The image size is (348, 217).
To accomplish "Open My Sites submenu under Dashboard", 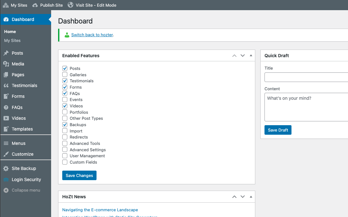I will [x=12, y=41].
